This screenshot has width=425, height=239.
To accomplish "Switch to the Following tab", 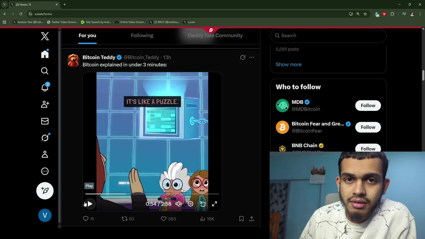I will coord(142,36).
